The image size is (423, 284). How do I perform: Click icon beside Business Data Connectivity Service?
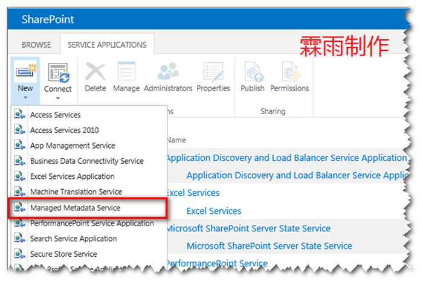[19, 160]
